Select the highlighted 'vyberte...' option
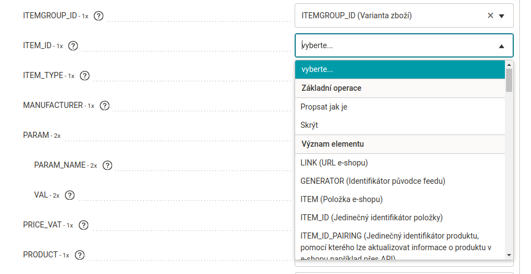The height and width of the screenshot is (274, 531). (400, 70)
